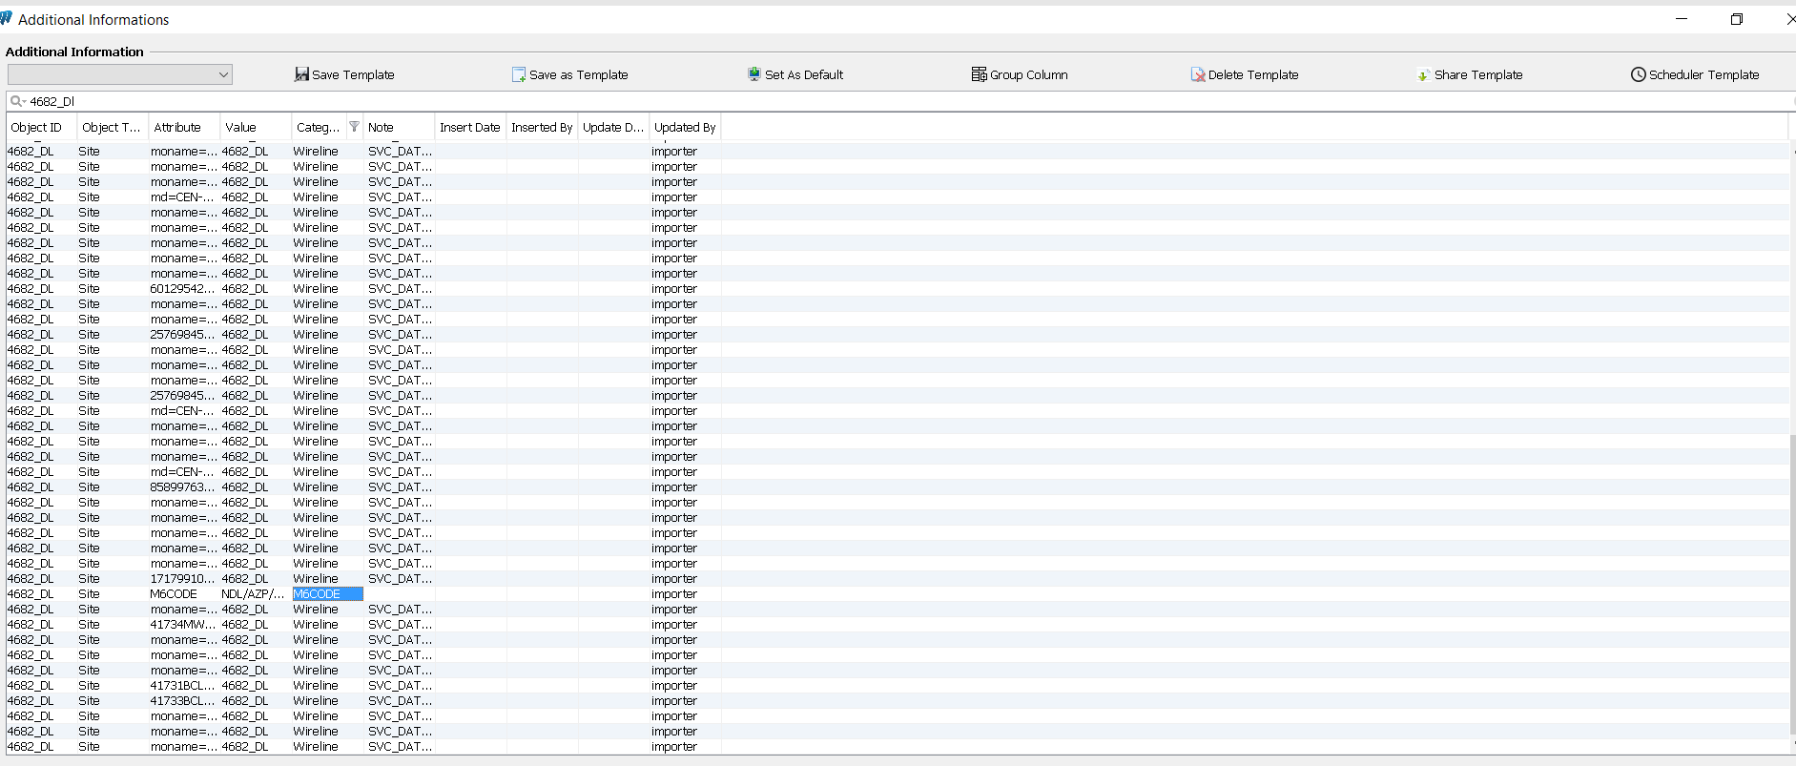Click the filter icon in Category column

(354, 127)
